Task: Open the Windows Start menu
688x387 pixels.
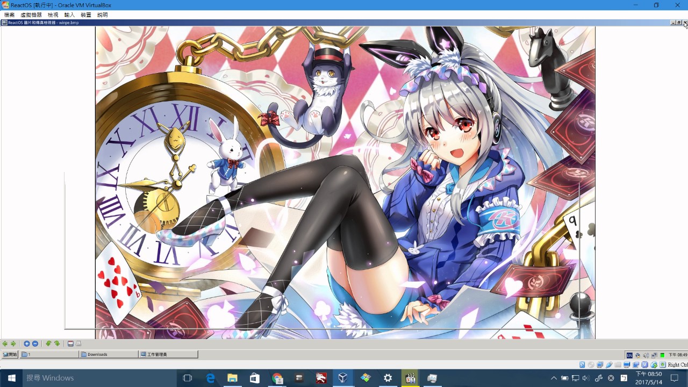Action: click(11, 378)
